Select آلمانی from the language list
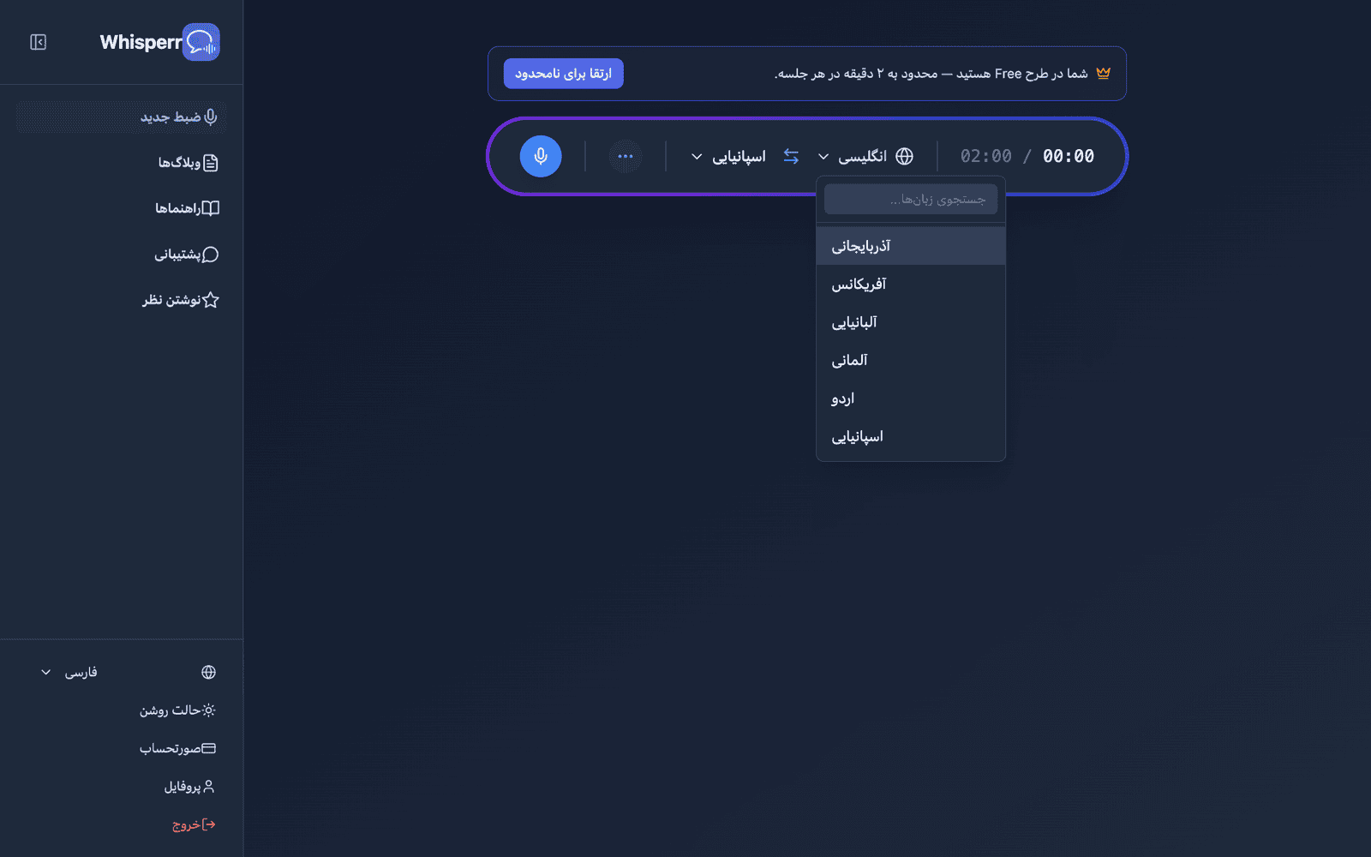1371x857 pixels. pos(911,361)
